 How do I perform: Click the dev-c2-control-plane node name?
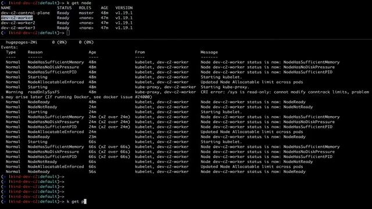[x=26, y=13]
